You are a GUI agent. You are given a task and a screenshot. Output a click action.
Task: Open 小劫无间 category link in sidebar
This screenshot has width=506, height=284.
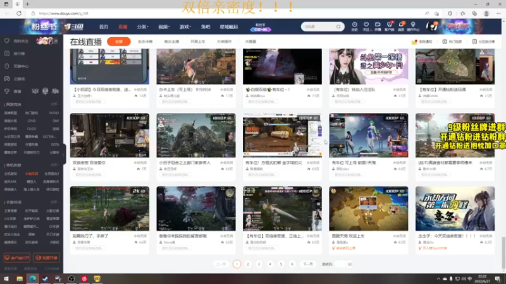click(31, 174)
